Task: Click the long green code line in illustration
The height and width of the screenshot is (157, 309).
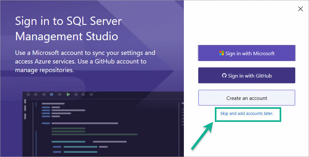Action: [94, 135]
